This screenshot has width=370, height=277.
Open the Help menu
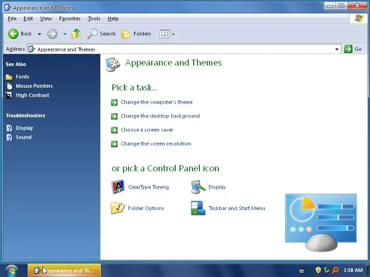tap(113, 18)
